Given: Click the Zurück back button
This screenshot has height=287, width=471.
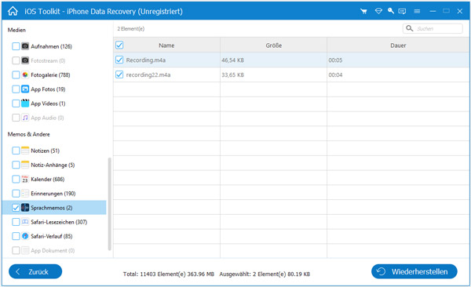Looking at the screenshot, I should tap(35, 271).
